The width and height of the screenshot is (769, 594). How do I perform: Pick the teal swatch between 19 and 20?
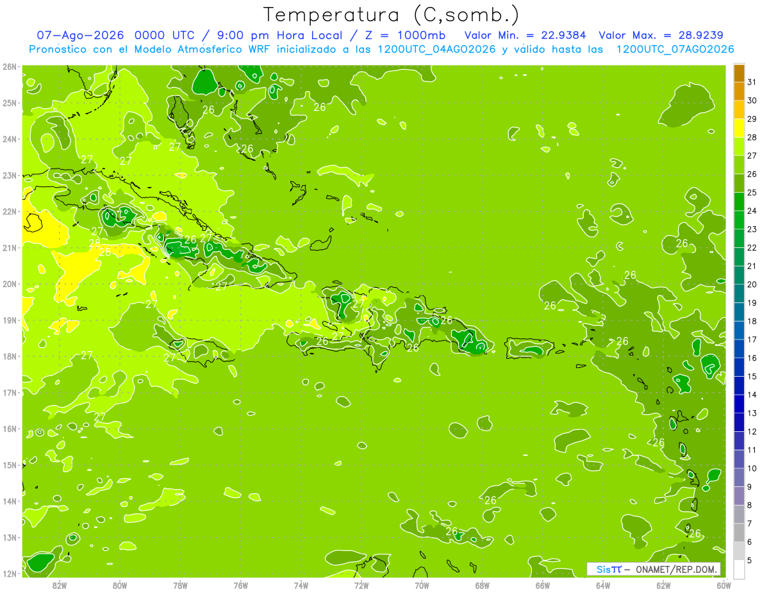point(739,293)
